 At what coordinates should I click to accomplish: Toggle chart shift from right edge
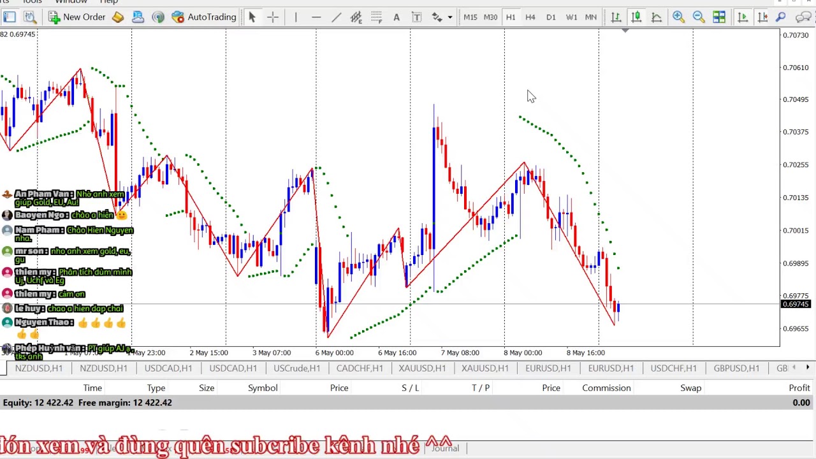(762, 17)
